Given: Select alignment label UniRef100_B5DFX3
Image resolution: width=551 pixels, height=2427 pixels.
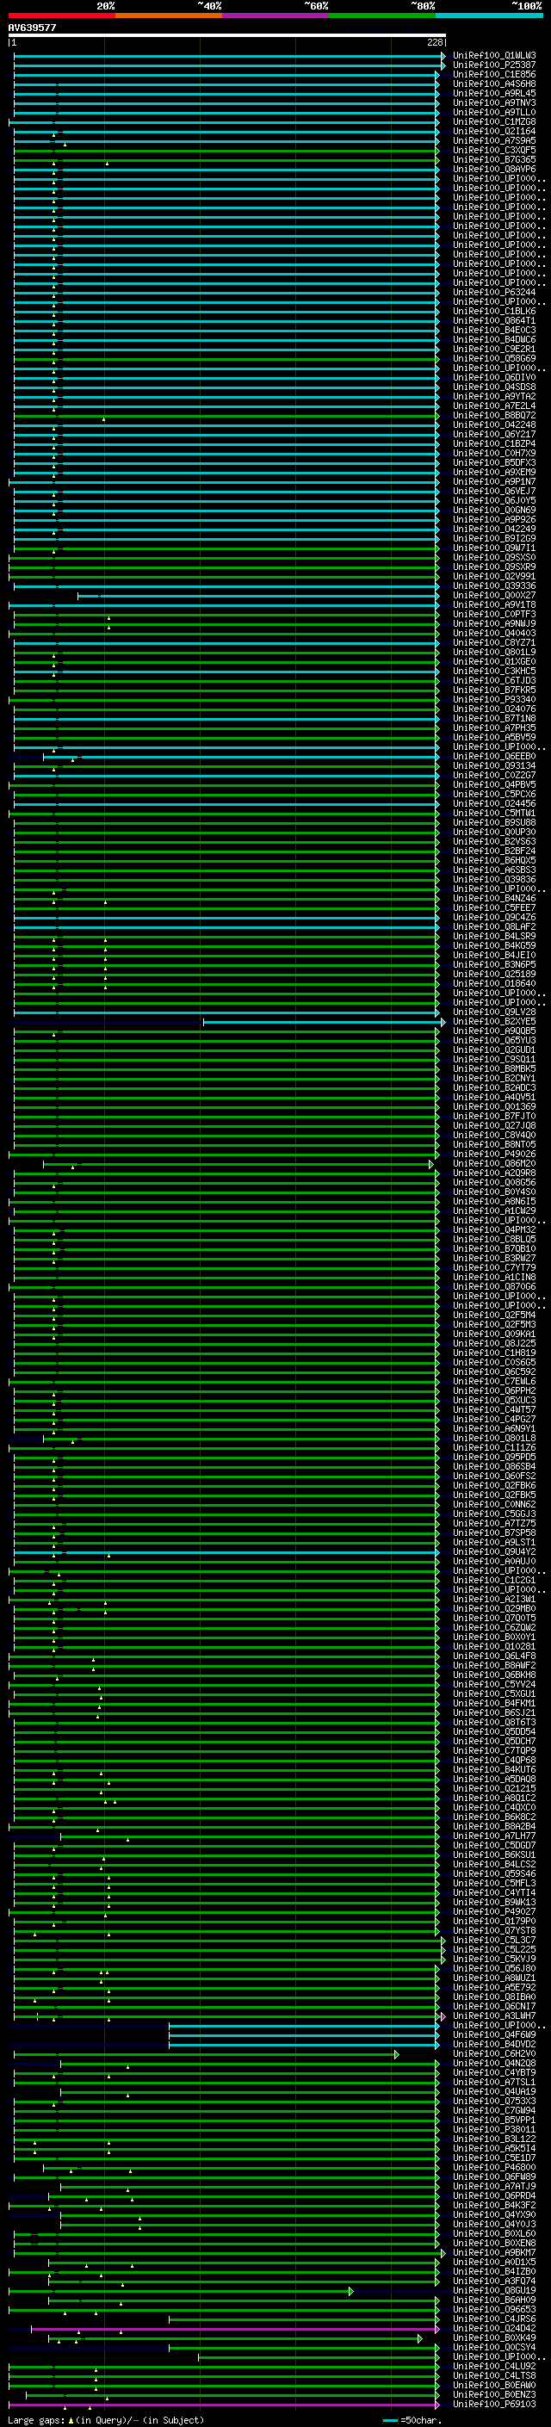Looking at the screenshot, I should [493, 462].
